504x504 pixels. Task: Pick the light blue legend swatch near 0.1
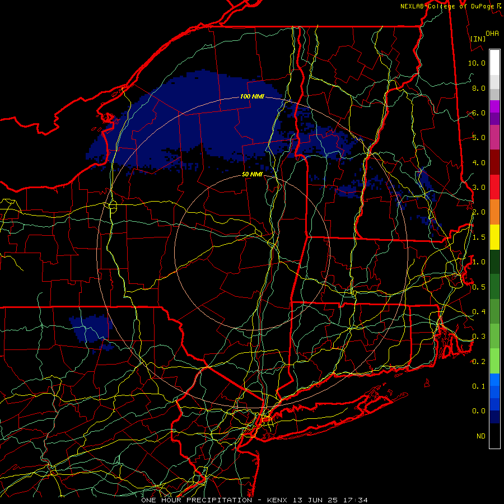coord(494,380)
